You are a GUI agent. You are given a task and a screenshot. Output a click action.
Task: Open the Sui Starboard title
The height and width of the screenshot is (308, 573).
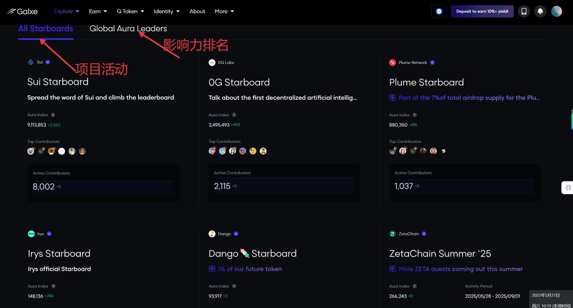coord(58,82)
